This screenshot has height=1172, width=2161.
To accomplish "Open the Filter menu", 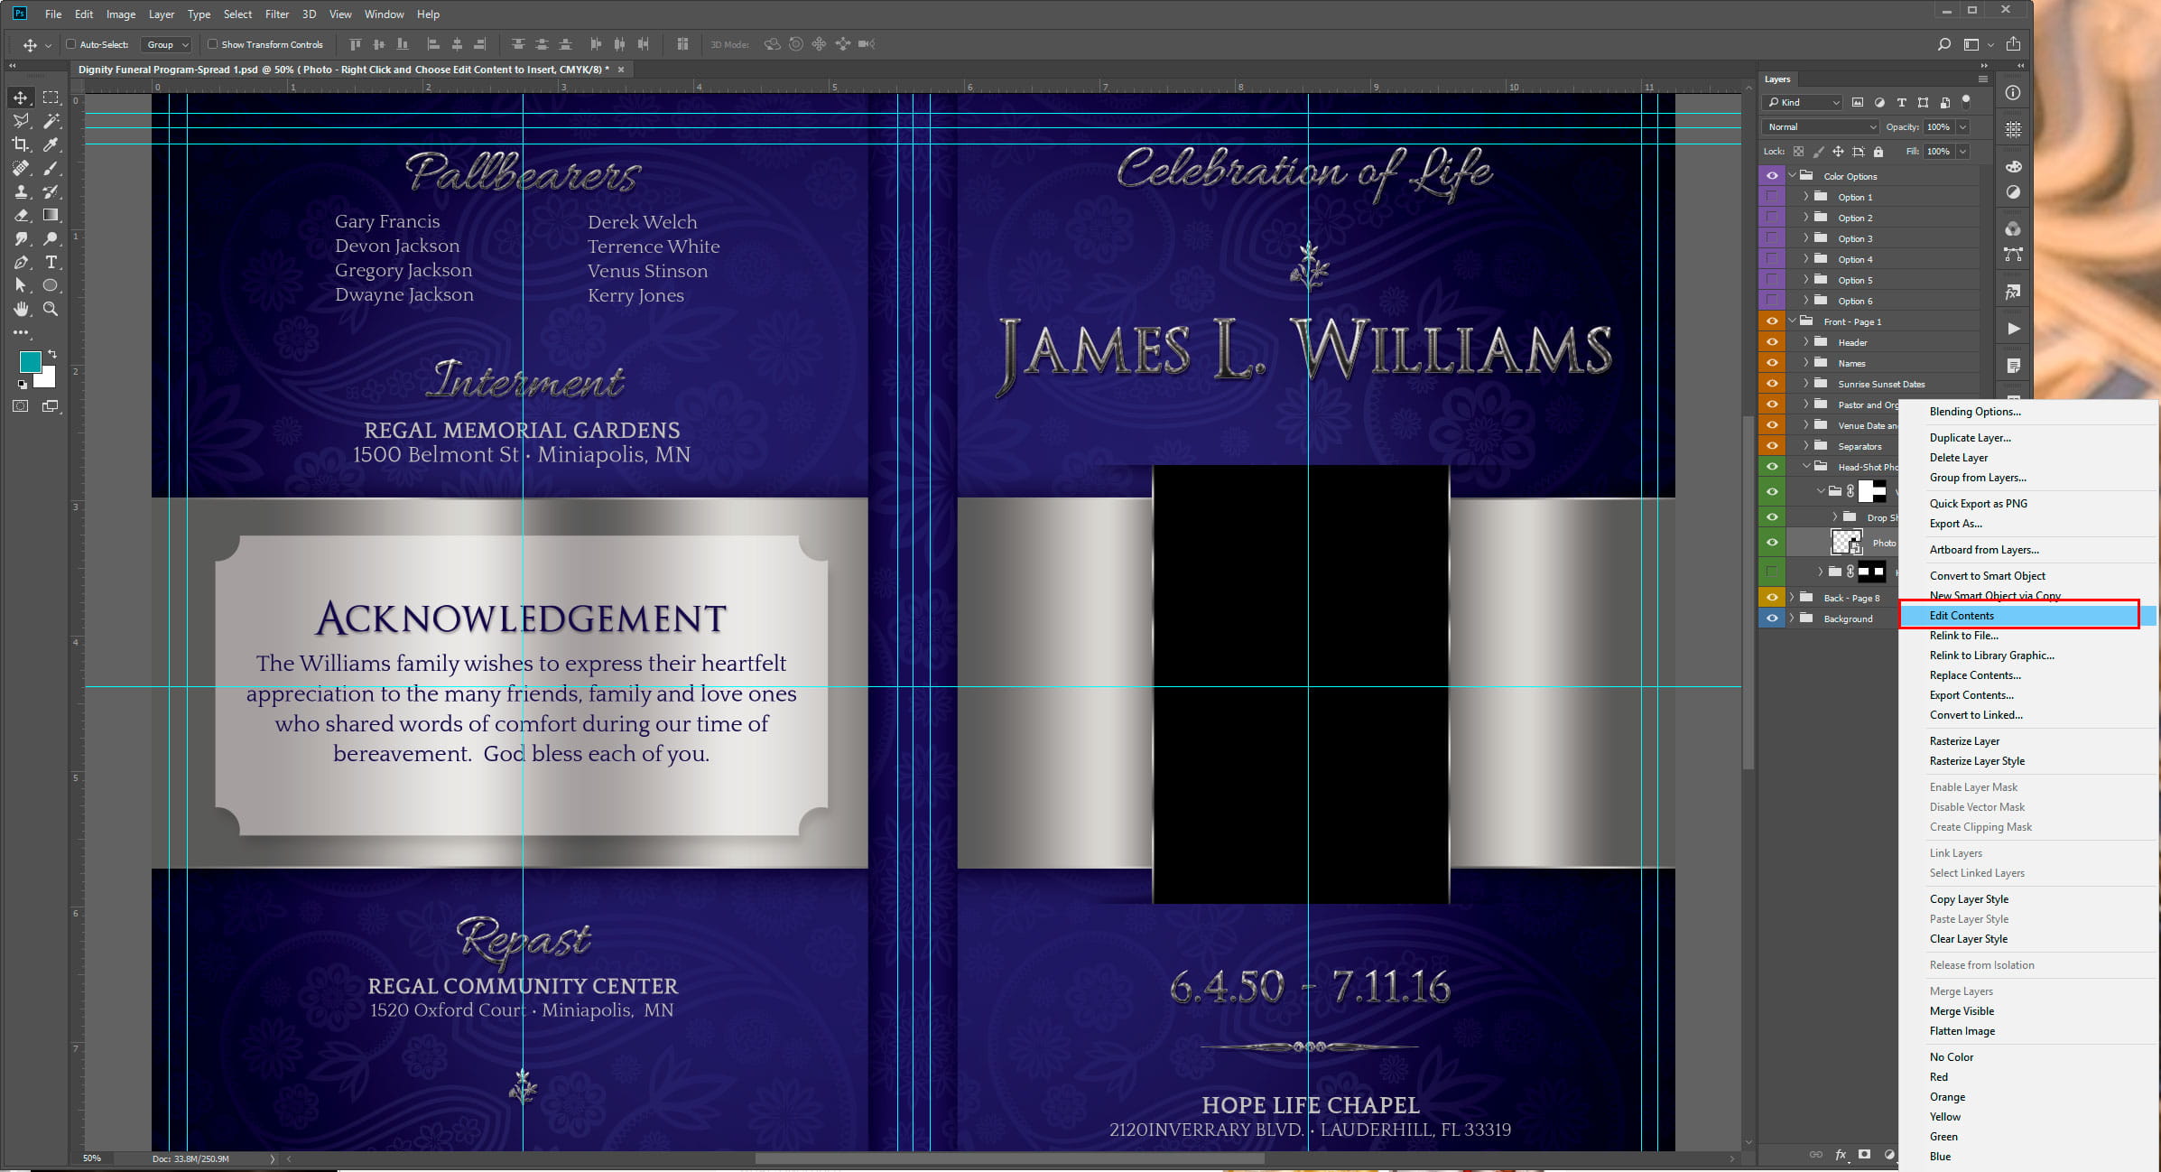I will [277, 14].
